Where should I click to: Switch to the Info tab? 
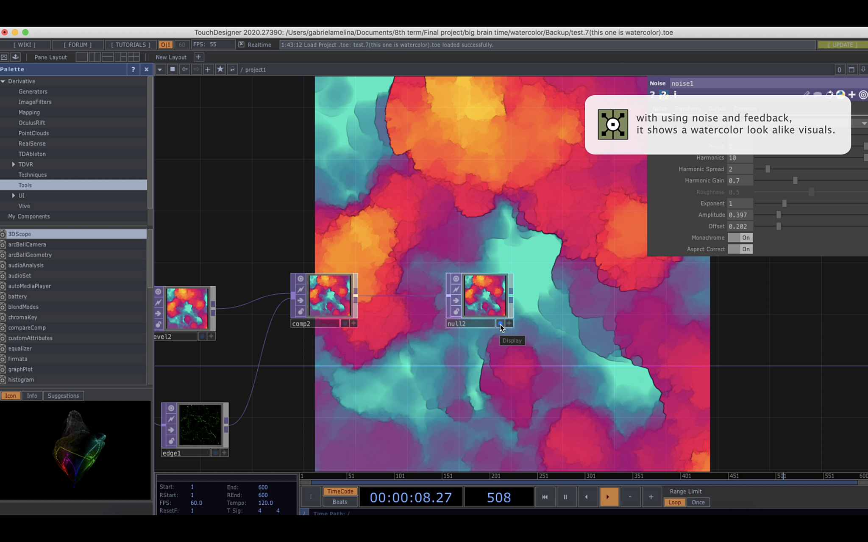click(x=32, y=395)
